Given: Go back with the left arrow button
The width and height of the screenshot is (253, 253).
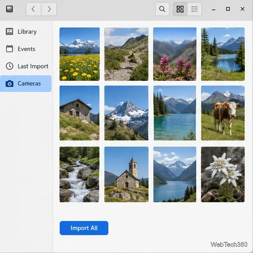Looking at the screenshot, I should pos(33,9).
